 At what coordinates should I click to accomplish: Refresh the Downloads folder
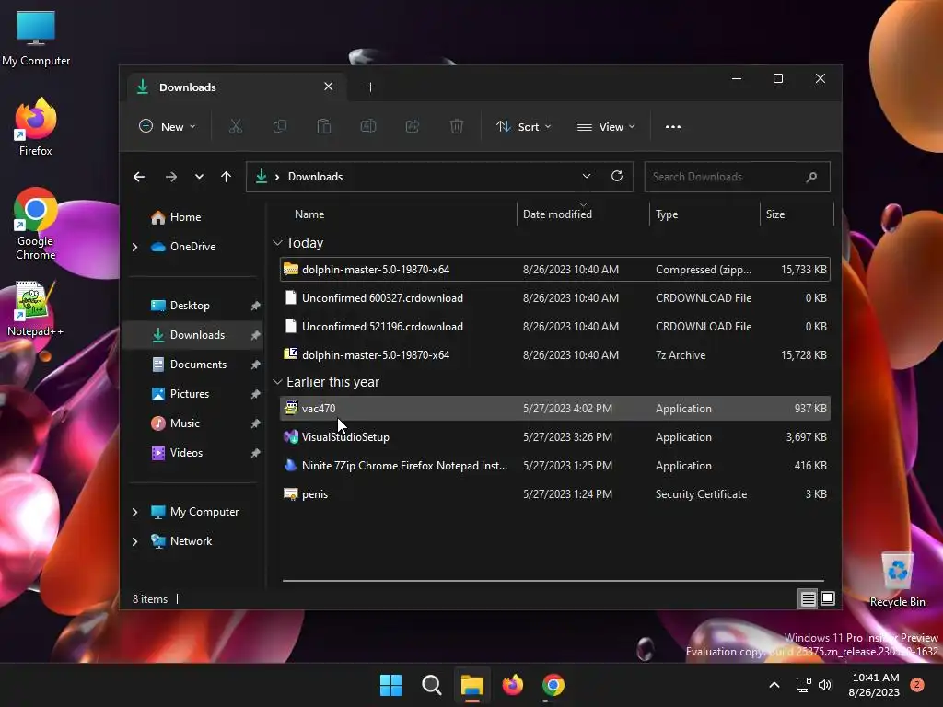tap(616, 176)
